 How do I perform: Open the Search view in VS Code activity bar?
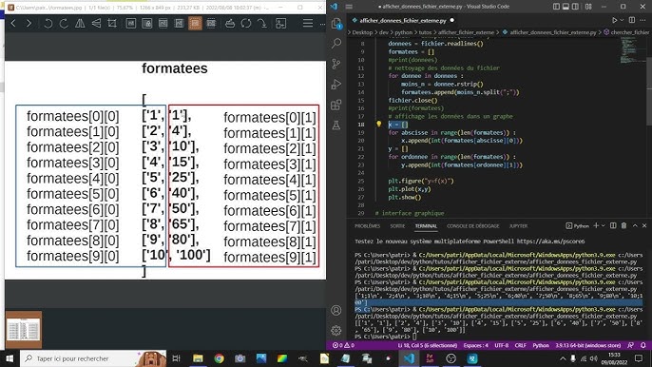tap(336, 43)
